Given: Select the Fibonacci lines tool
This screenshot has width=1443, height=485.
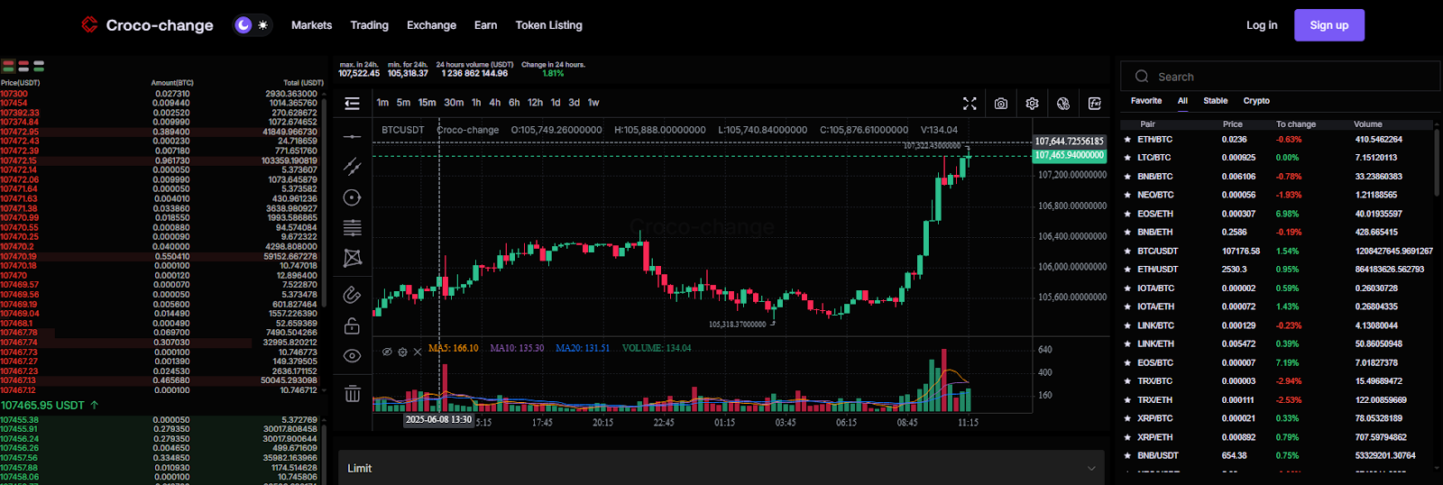Looking at the screenshot, I should tap(353, 228).
